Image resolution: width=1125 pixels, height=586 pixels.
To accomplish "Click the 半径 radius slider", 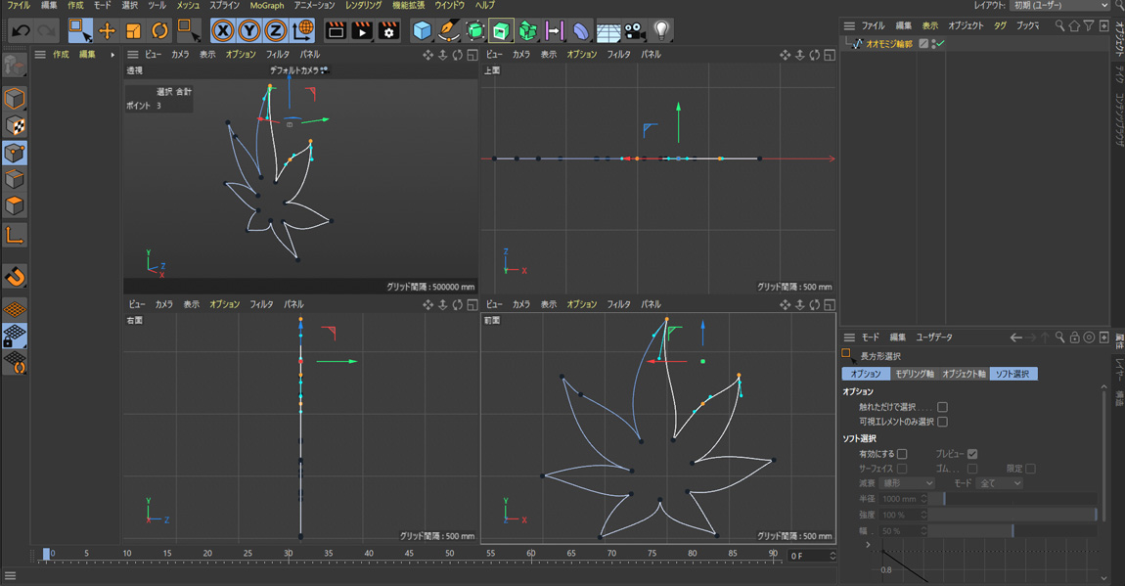I will click(1012, 499).
